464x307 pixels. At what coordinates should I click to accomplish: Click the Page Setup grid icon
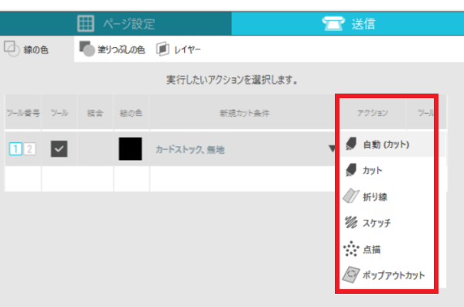point(86,23)
